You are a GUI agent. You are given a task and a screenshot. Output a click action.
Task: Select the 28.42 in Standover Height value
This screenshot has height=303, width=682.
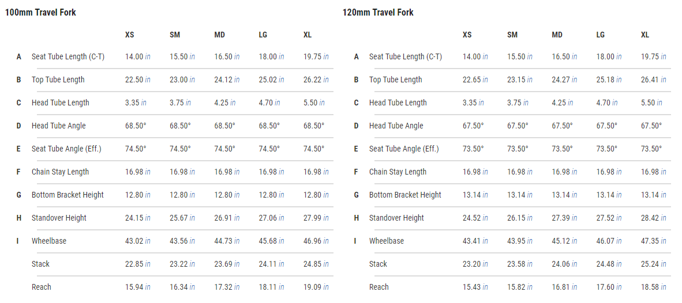(x=653, y=218)
